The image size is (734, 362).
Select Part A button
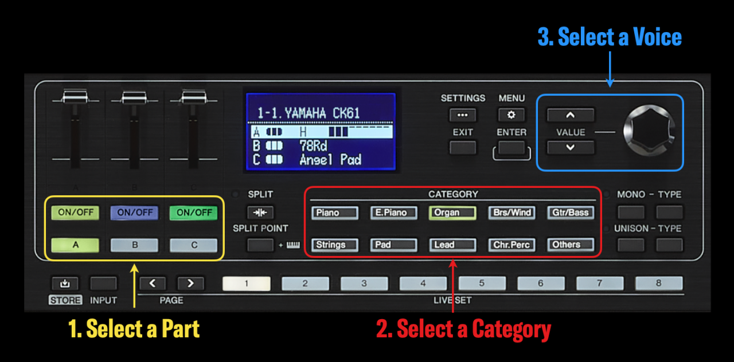point(75,245)
